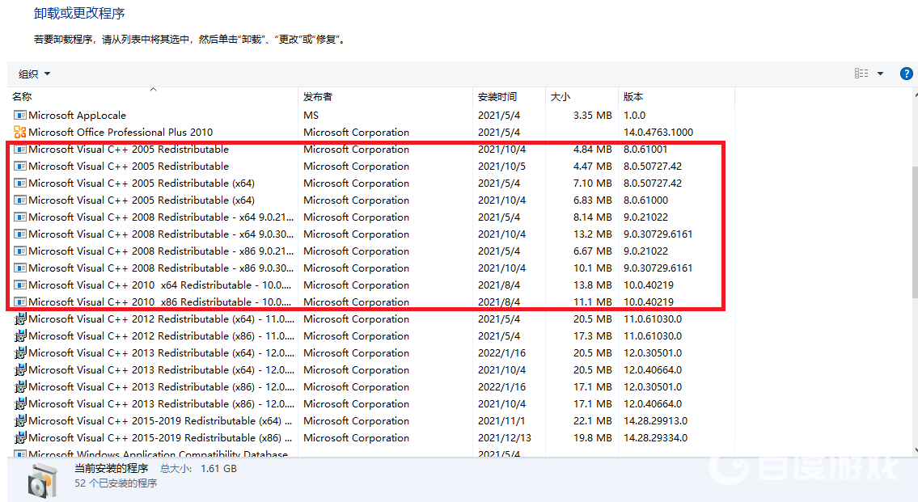Select the 17.3 MB size value
Viewport: 918px width, 502px height.
pos(593,335)
